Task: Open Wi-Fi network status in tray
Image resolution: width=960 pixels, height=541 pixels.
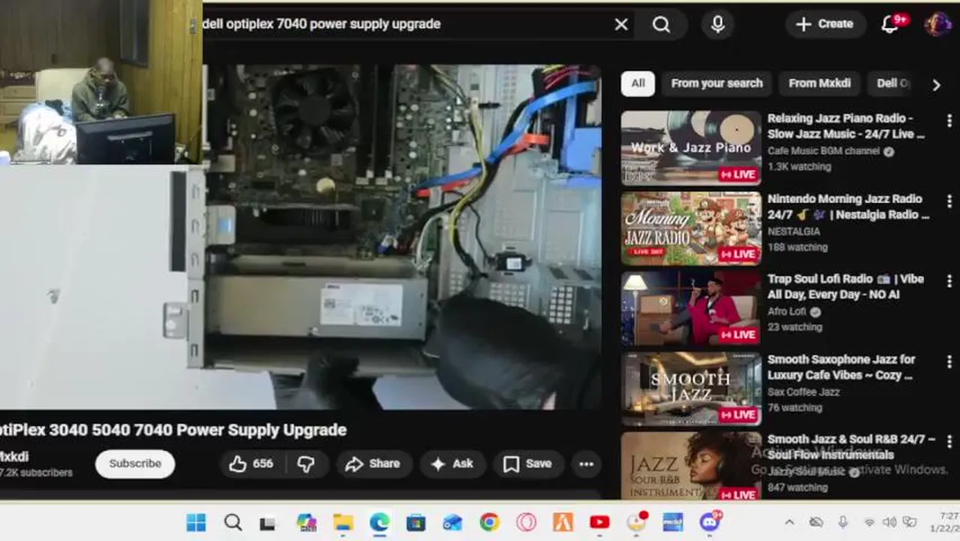Action: [869, 522]
